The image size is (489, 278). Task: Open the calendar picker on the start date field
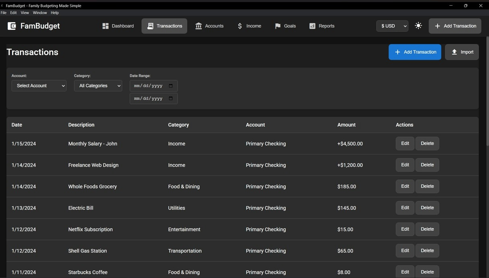[x=170, y=85]
